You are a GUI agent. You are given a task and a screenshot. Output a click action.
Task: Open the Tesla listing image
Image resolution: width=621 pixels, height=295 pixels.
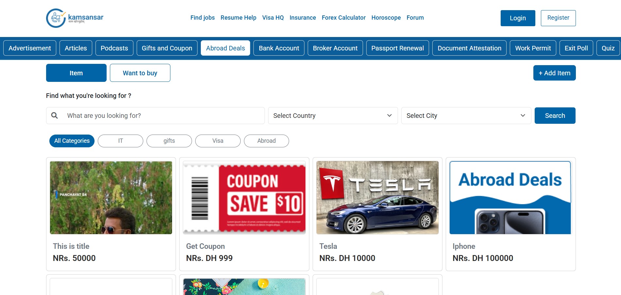[377, 197]
